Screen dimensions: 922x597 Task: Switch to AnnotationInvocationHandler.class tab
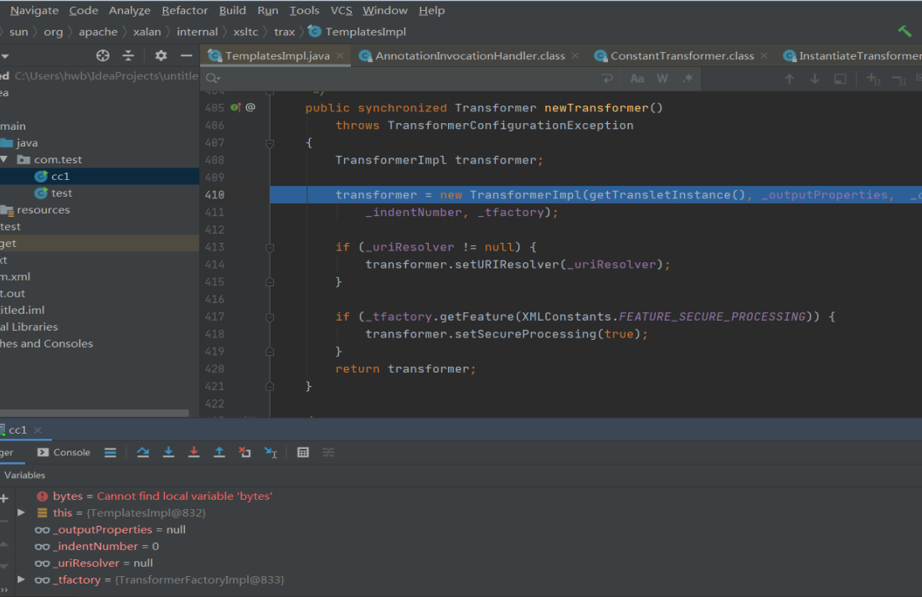coord(469,56)
